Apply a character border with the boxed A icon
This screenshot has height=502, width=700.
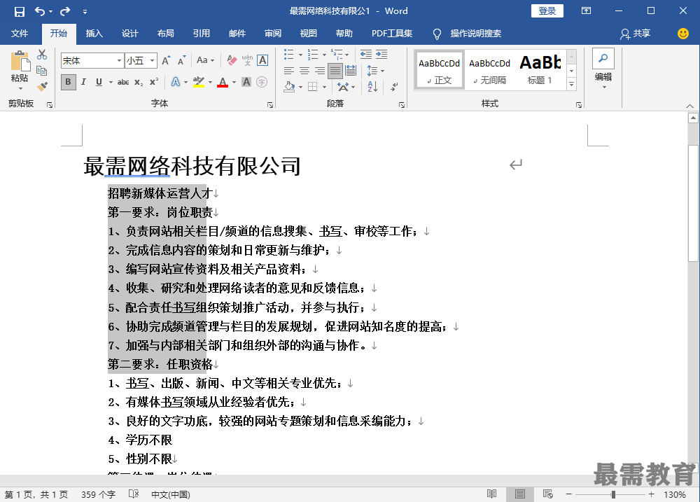click(262, 60)
